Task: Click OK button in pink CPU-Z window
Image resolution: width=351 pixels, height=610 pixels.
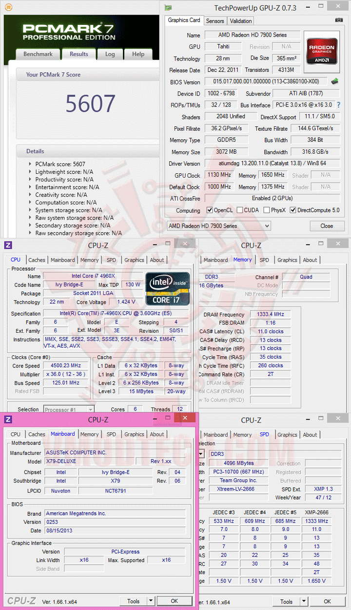Action: tap(174, 601)
